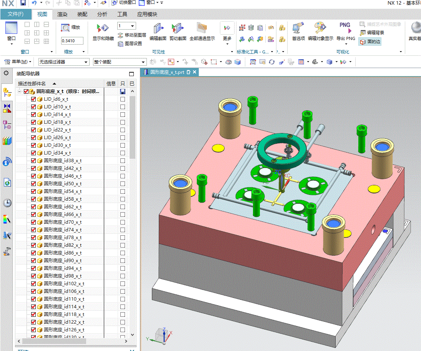Switch to the Application (应用模块) tab
Viewport: 421px width, 351px height.
[147, 14]
